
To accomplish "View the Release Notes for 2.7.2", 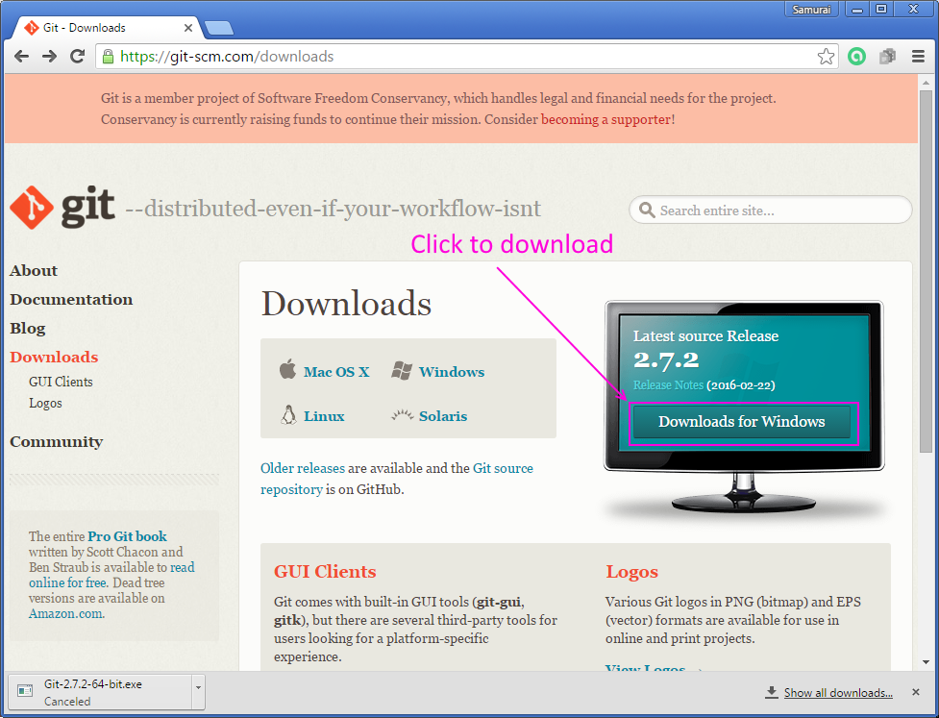I will [669, 384].
